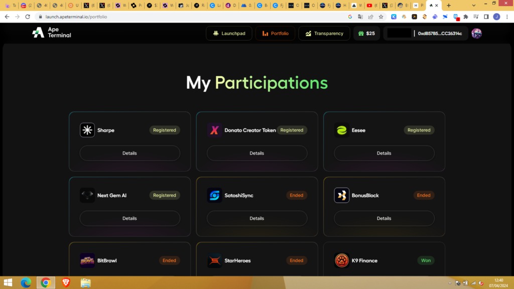This screenshot has width=514, height=289.
Task: Close the active Ape Terminal tab
Action: tap(437, 5)
